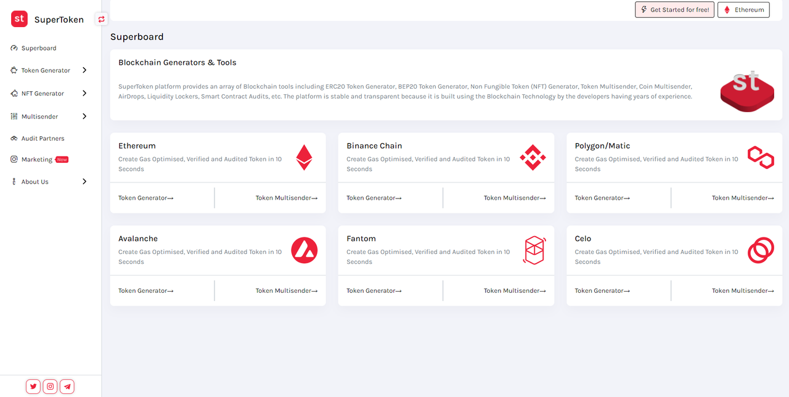Click the Binance Chain card logo icon
Image resolution: width=789 pixels, height=397 pixels.
click(x=533, y=157)
